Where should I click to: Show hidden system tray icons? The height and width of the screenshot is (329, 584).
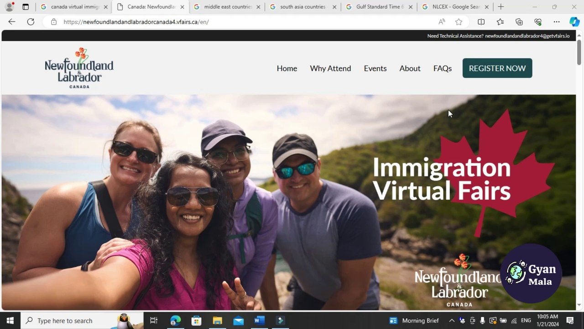coord(452,320)
